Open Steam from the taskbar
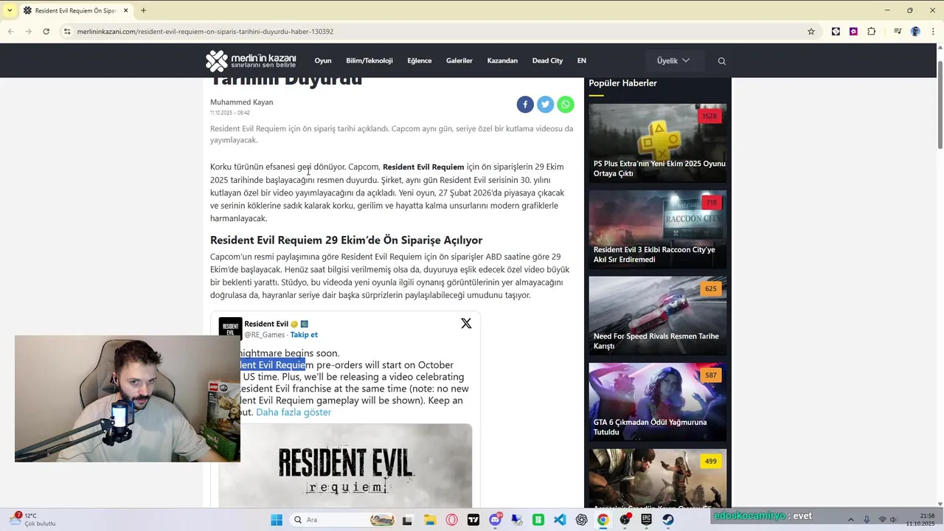 coord(667,520)
